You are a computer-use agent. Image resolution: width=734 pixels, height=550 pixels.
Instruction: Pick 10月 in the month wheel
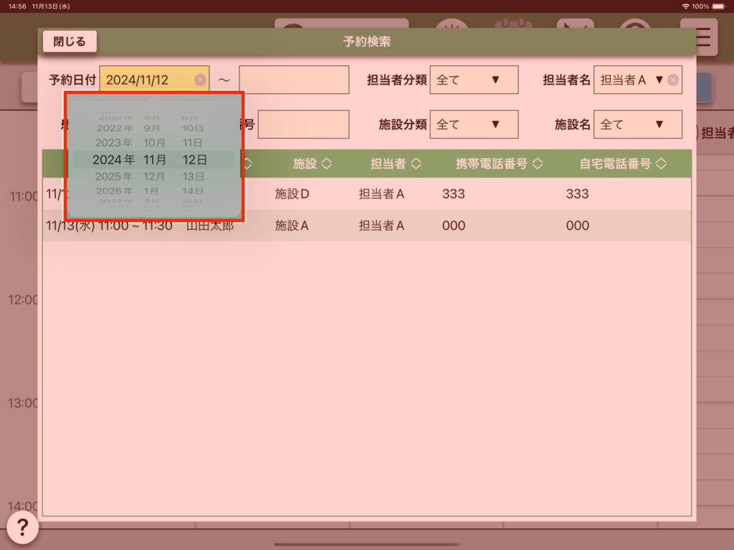point(155,143)
